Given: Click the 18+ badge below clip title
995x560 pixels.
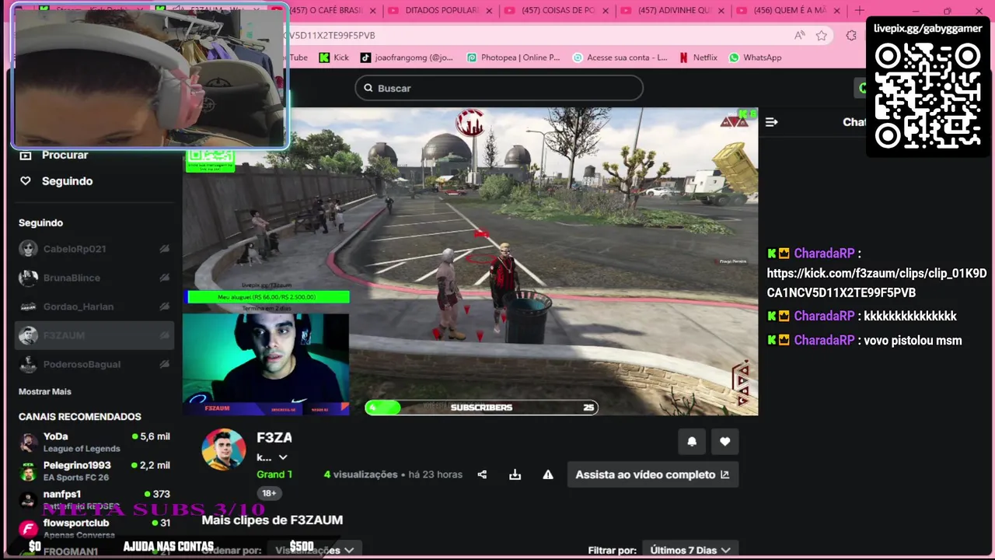Looking at the screenshot, I should [x=269, y=493].
